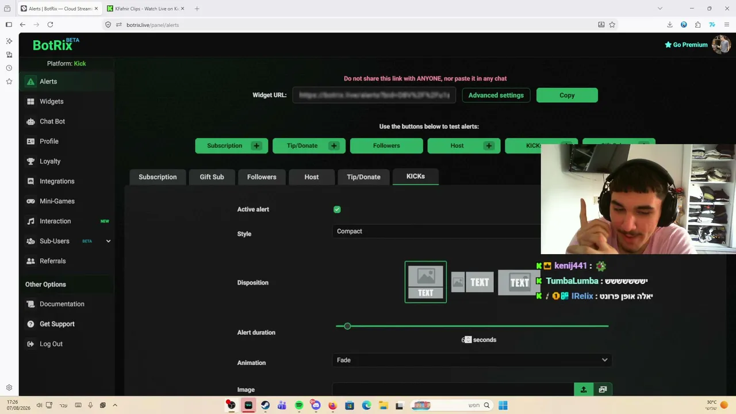Viewport: 736px width, 414px height.
Task: Open the browser application menu
Action: coord(727,25)
